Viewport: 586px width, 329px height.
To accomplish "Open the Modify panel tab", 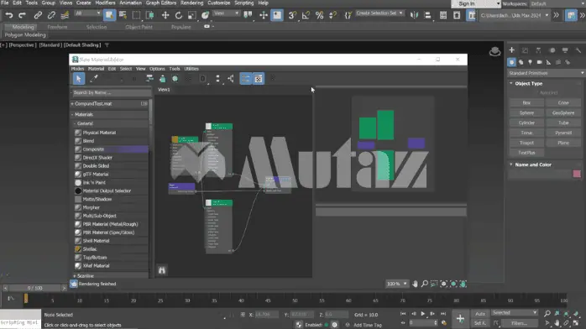I will point(525,50).
